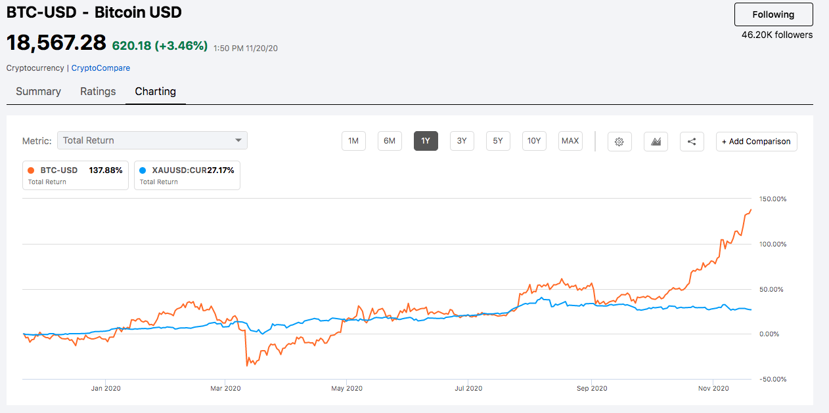Click orange BTC-USD series dot
This screenshot has height=413, width=829.
(31, 170)
